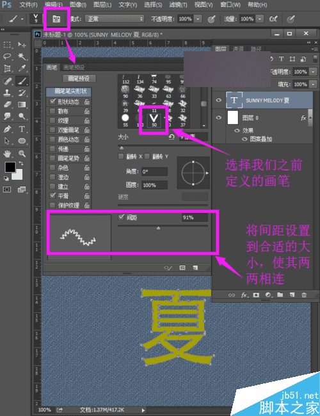Select the Smudge tool

(x=7, y=116)
